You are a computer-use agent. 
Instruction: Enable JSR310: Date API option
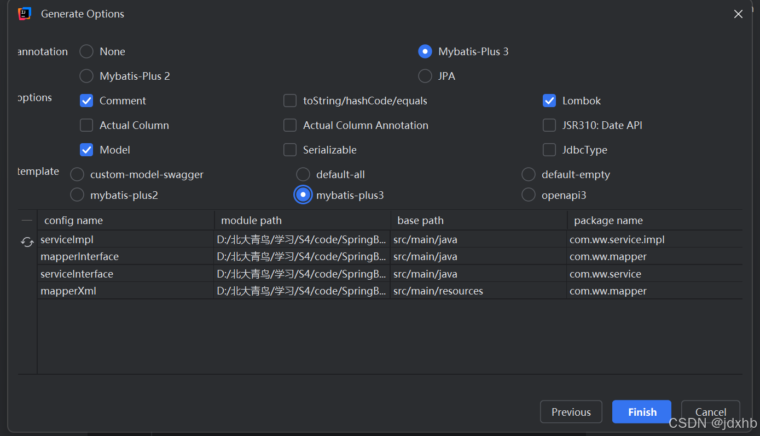549,125
